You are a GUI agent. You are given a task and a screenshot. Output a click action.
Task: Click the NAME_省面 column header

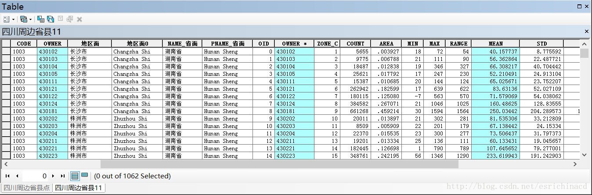point(182,44)
